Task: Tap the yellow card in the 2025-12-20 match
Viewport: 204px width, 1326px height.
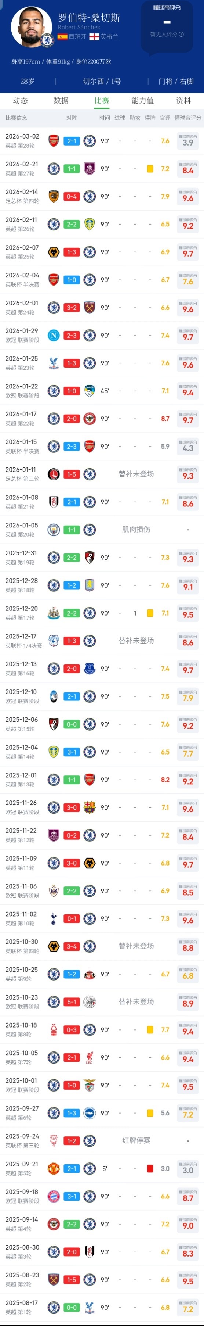Action: tap(150, 613)
